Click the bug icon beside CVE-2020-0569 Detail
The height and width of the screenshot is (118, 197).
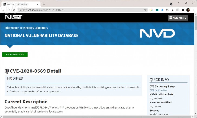point(7,71)
